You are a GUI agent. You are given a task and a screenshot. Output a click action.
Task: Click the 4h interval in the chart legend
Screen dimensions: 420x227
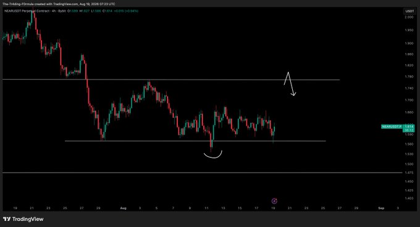click(54, 11)
